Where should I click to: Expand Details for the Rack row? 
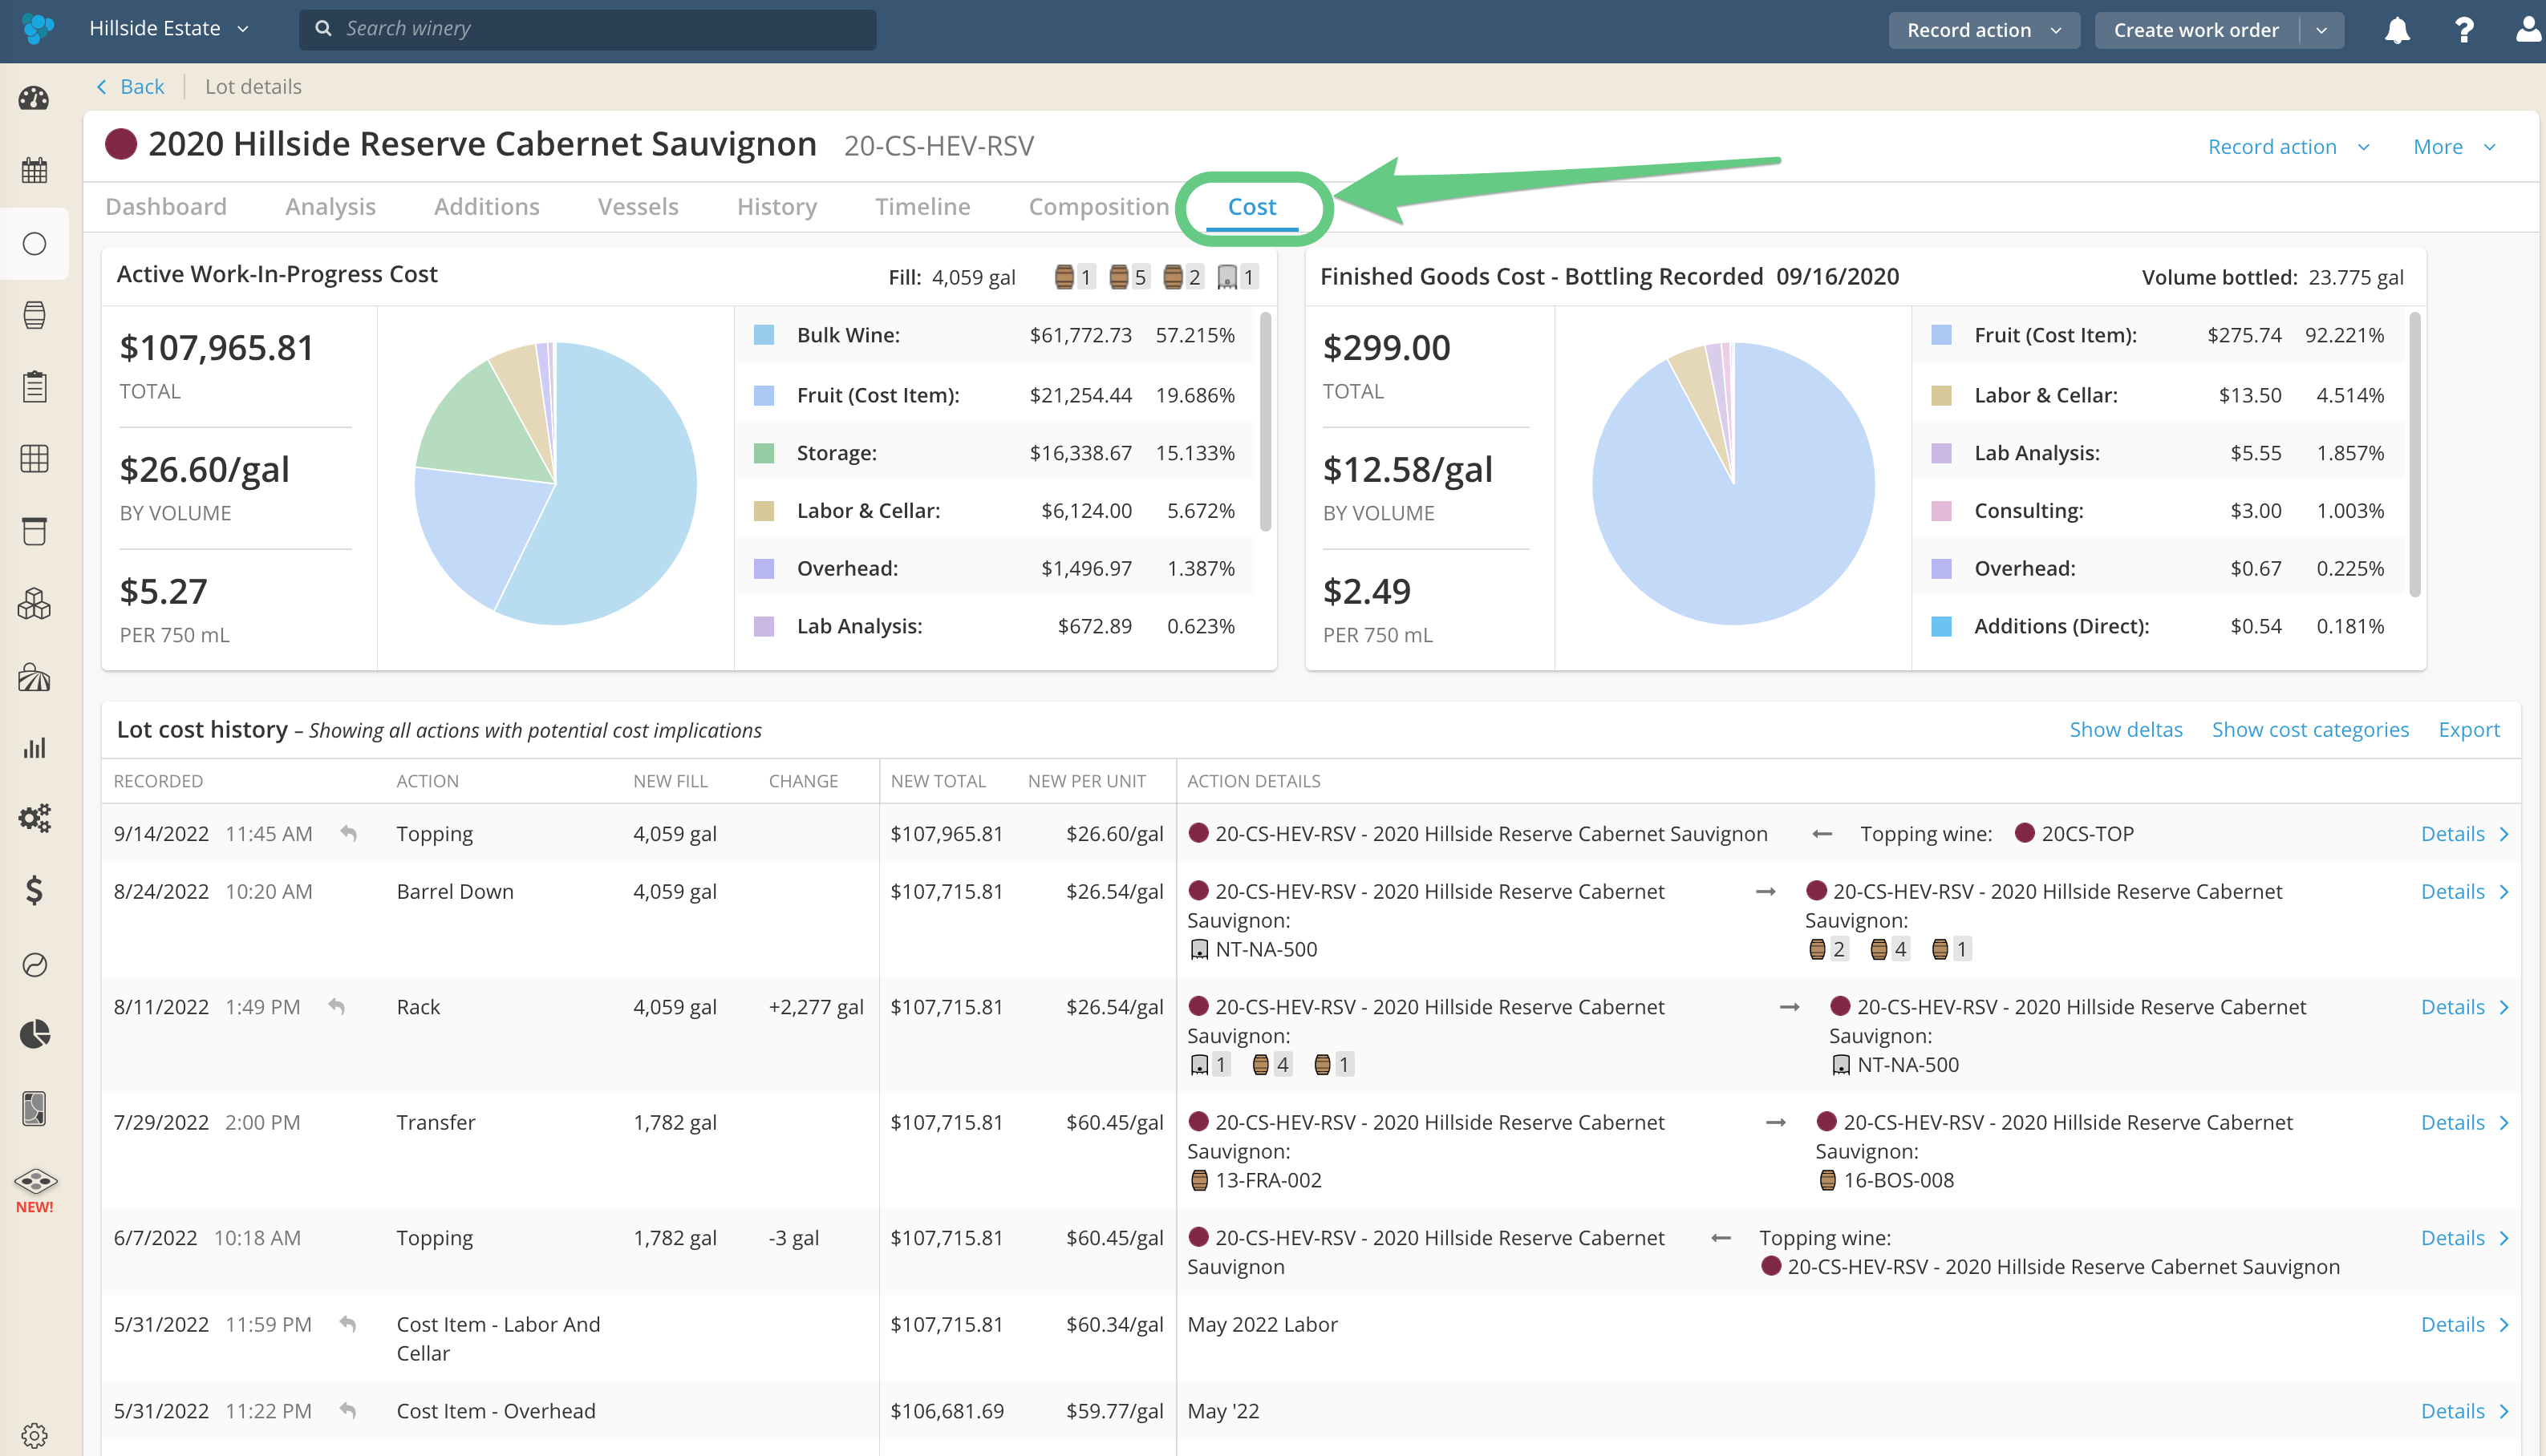2465,1007
